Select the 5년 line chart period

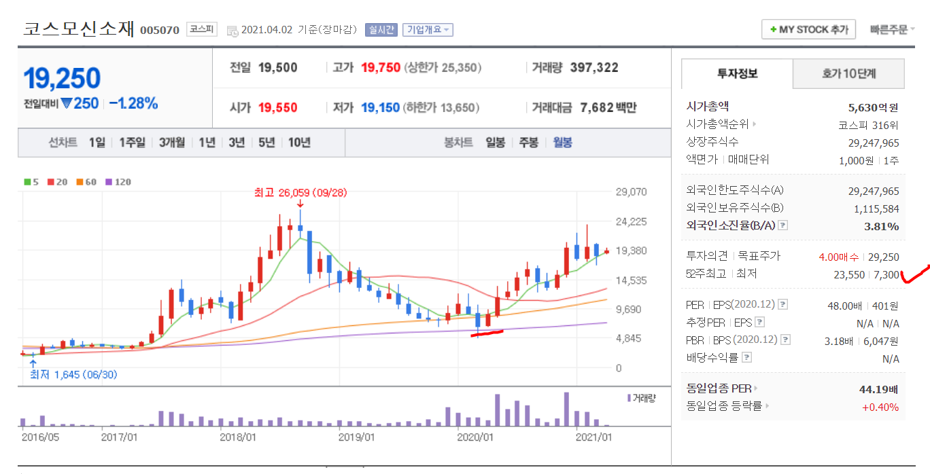coord(266,143)
